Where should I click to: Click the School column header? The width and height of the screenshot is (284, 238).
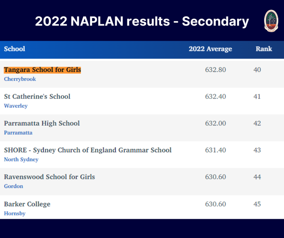[15, 49]
